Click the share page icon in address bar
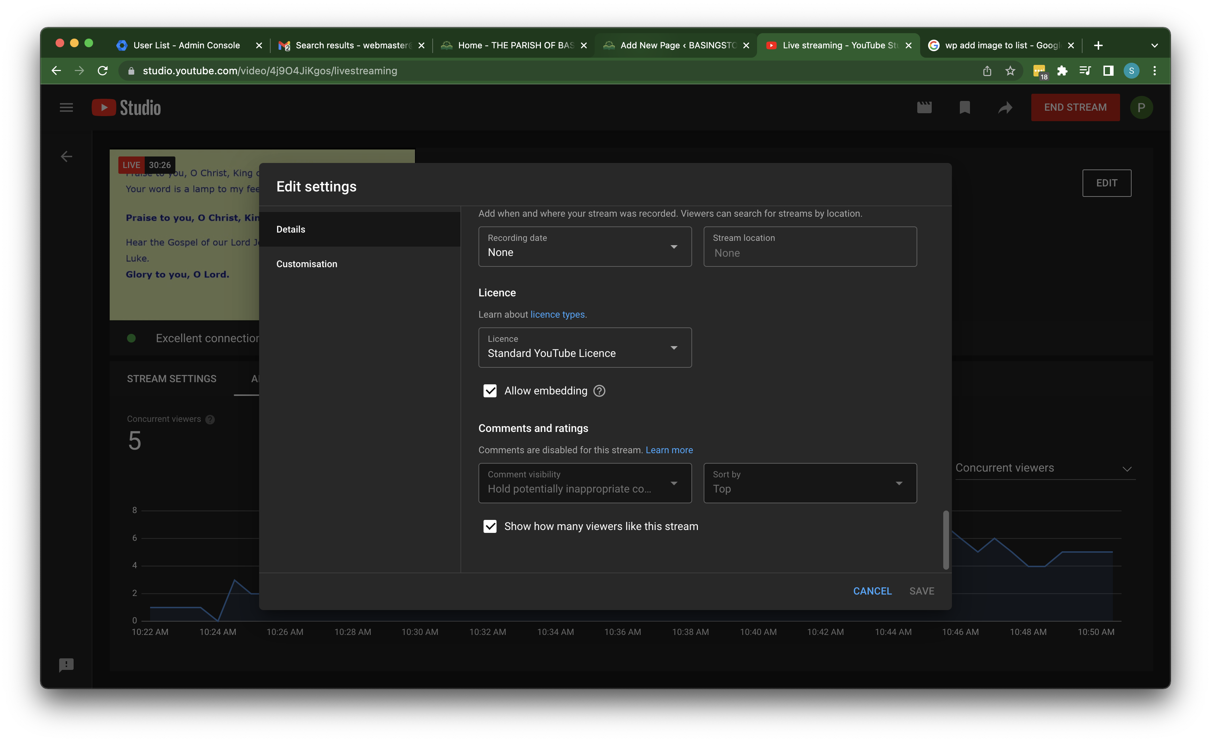Image resolution: width=1211 pixels, height=742 pixels. click(x=987, y=71)
